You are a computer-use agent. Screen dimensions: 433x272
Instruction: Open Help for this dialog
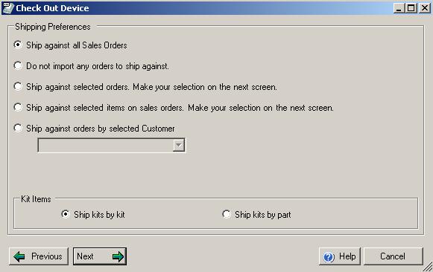340,256
